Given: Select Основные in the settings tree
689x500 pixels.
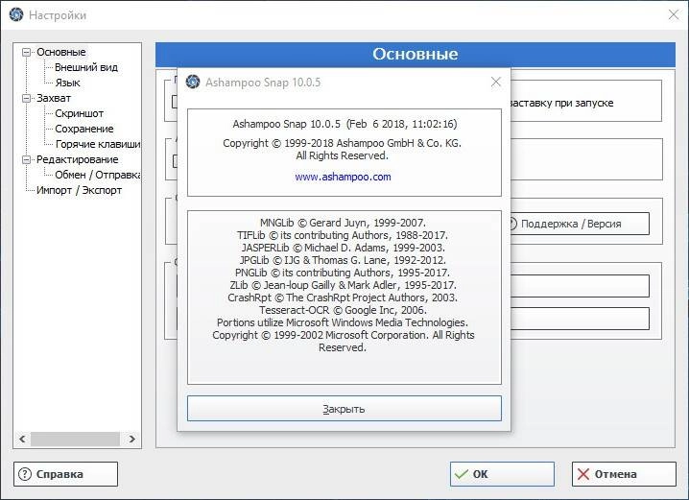Looking at the screenshot, I should (61, 52).
